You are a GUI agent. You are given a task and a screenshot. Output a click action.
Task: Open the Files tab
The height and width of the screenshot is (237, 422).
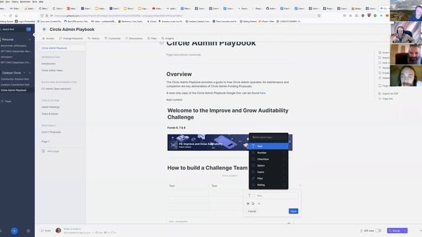152,38
